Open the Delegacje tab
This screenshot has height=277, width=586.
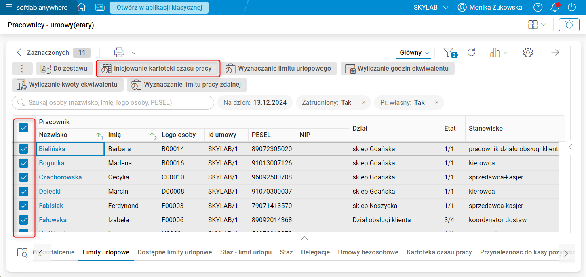315,252
